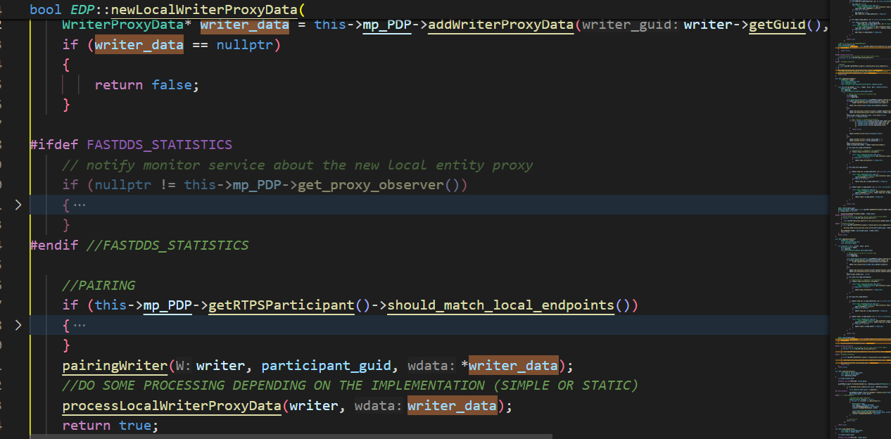Click the should_match_local_endpoints method call
The image size is (891, 439).
[x=501, y=305]
